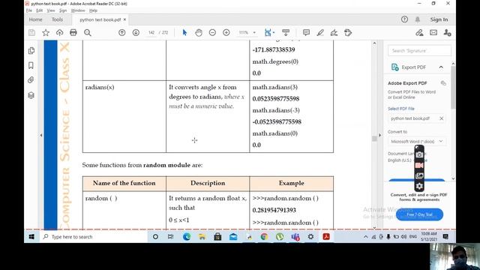Viewport: 480px width, 270px height.
Task: Send the file by email
Action: pyautogui.click(x=433, y=32)
